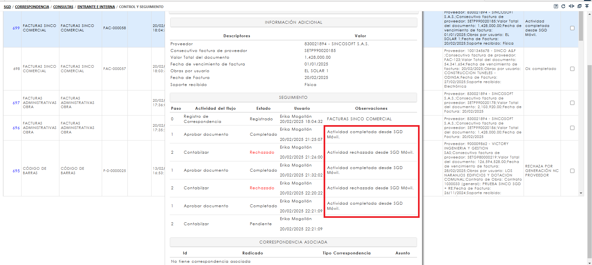Viewport: 592px width, 265px height.
Task: Go to CORRESPONDENCIA breadcrumb
Action: point(32,7)
